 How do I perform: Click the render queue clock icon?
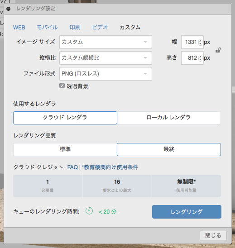pos(89,211)
